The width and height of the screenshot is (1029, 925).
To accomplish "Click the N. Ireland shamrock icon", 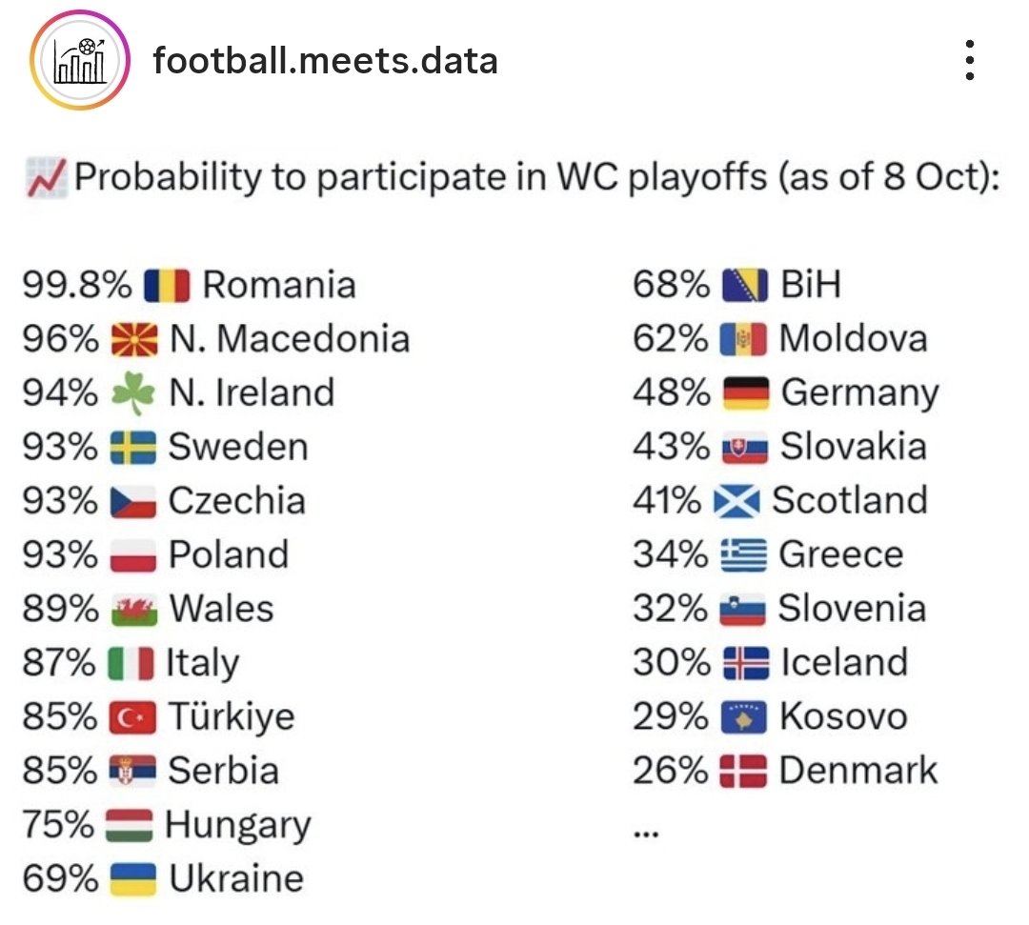I will (132, 393).
